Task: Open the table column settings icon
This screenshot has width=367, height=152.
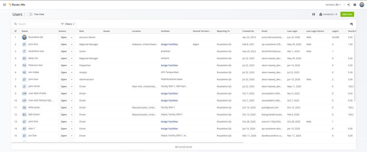Action: pyautogui.click(x=352, y=24)
